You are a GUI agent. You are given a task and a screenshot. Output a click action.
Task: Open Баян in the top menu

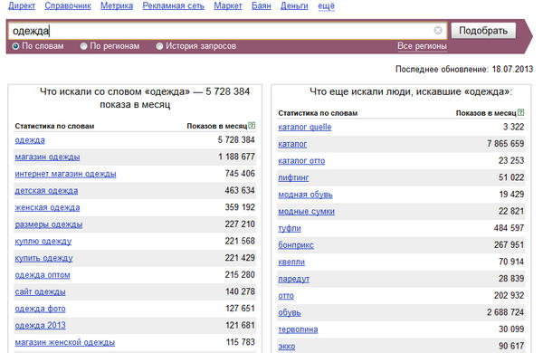pyautogui.click(x=262, y=6)
